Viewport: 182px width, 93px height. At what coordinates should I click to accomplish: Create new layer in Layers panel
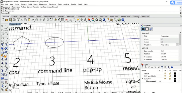point(142,67)
